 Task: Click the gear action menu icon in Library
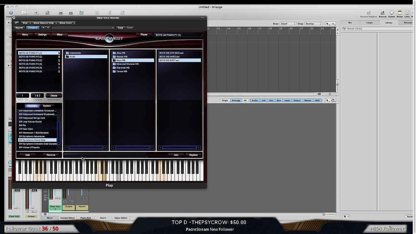[346, 216]
